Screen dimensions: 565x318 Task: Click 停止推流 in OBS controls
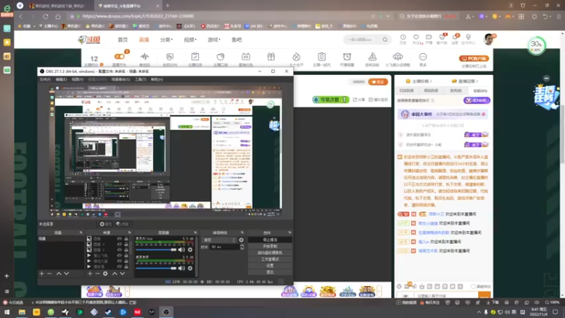[270, 240]
